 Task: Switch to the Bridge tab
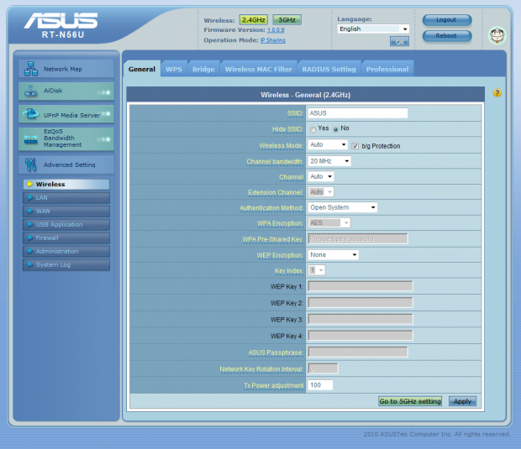[203, 69]
